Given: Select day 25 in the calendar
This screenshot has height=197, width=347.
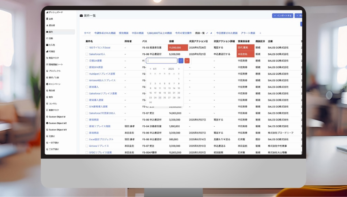Looking at the screenshot, I should pyautogui.click(x=160, y=97).
